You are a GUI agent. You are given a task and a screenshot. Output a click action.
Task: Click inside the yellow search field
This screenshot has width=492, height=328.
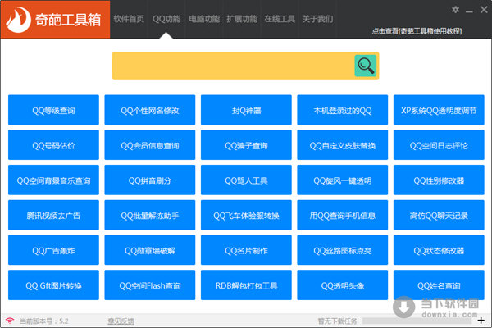233,66
